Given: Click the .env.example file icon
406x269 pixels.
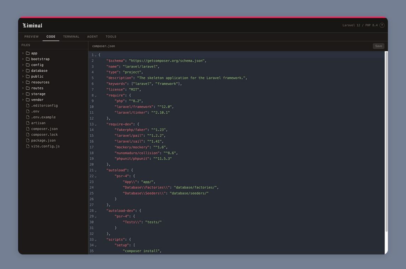Looking at the screenshot, I should coord(28,117).
